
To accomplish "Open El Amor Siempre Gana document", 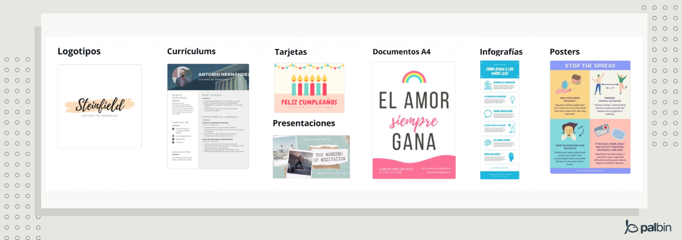I will tap(414, 120).
